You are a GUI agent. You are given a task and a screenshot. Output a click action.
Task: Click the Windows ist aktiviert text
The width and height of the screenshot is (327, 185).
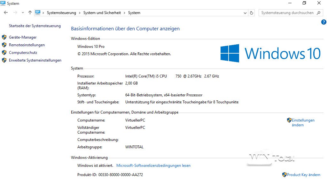[95, 166]
